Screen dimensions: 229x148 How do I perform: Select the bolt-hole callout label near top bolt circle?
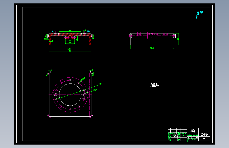pyautogui.click(x=83, y=79)
